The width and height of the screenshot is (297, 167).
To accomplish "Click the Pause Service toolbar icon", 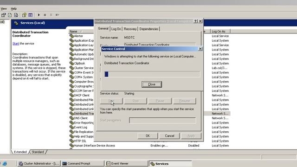I will [x=51, y=15].
